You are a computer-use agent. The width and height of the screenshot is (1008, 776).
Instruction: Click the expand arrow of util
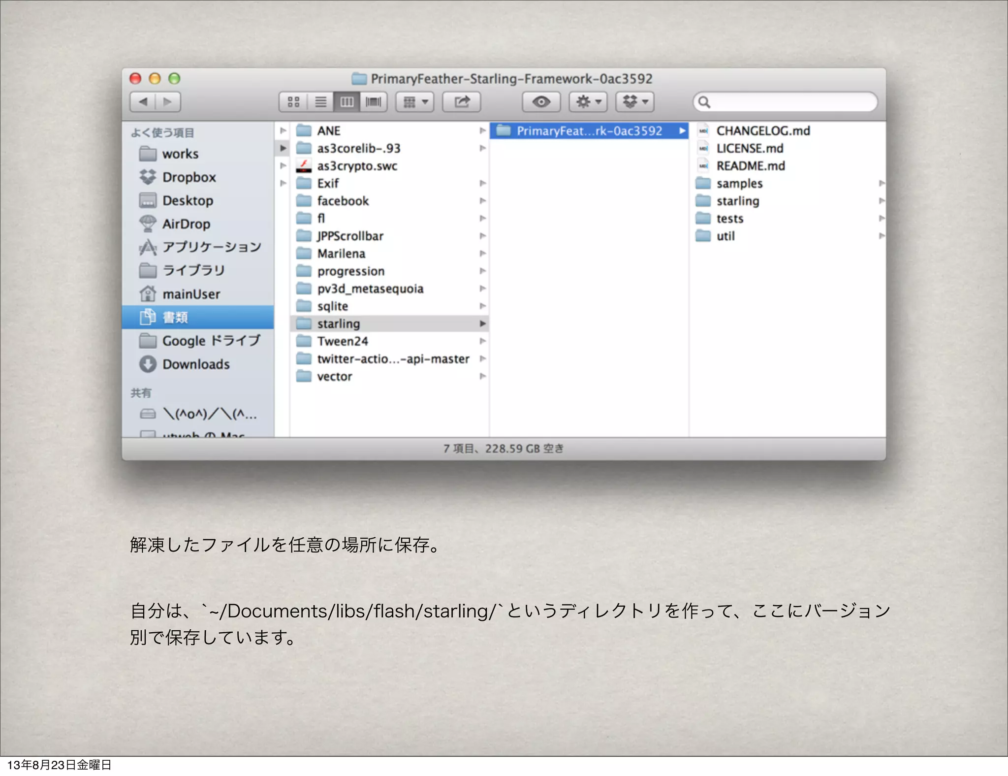point(881,236)
